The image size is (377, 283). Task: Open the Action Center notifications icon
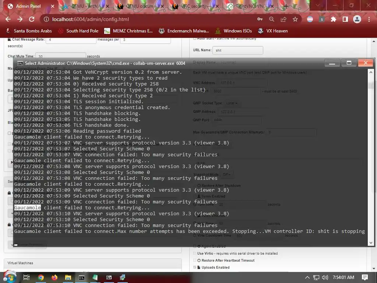pos(365,277)
